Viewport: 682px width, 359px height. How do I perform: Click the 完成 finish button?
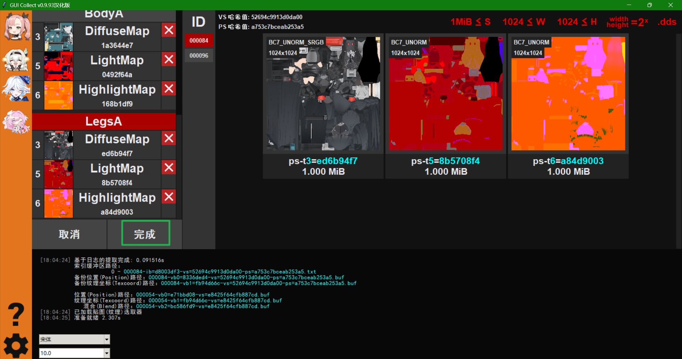pyautogui.click(x=145, y=233)
